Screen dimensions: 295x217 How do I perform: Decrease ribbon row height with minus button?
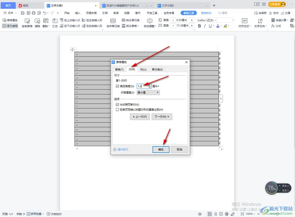173,20
